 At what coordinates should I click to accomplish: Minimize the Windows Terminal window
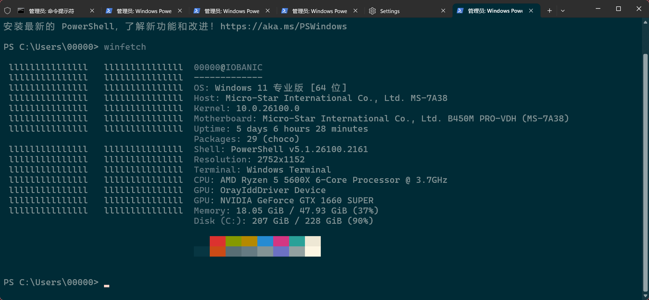598,8
